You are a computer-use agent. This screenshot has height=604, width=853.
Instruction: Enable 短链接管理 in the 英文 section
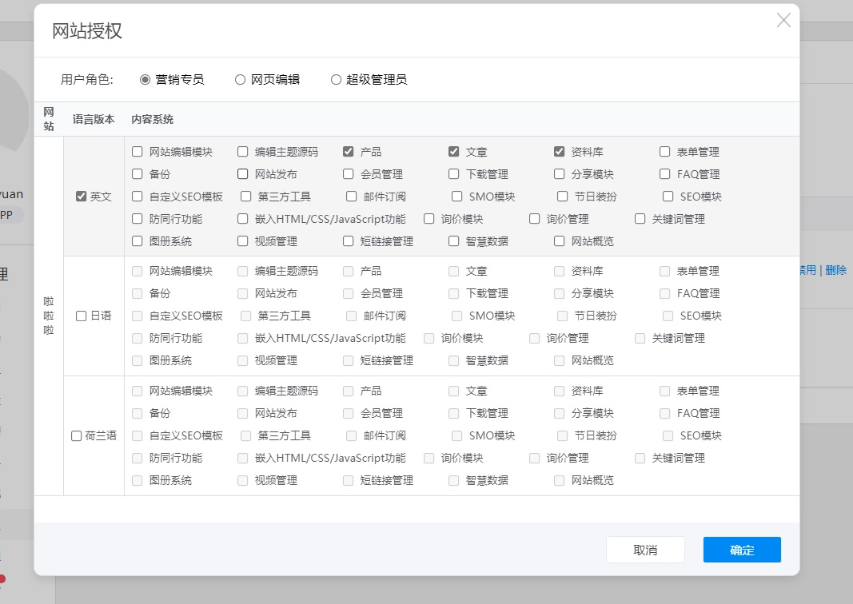coord(349,240)
